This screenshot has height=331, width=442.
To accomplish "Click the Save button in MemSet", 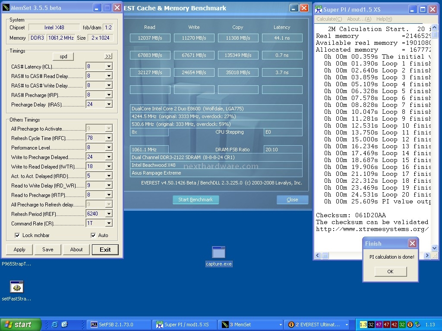I will [47, 250].
